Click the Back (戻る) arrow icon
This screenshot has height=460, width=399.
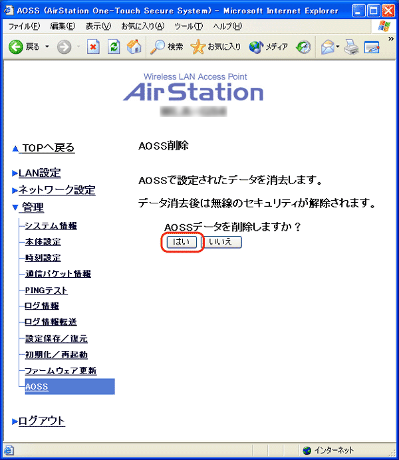click(x=16, y=47)
